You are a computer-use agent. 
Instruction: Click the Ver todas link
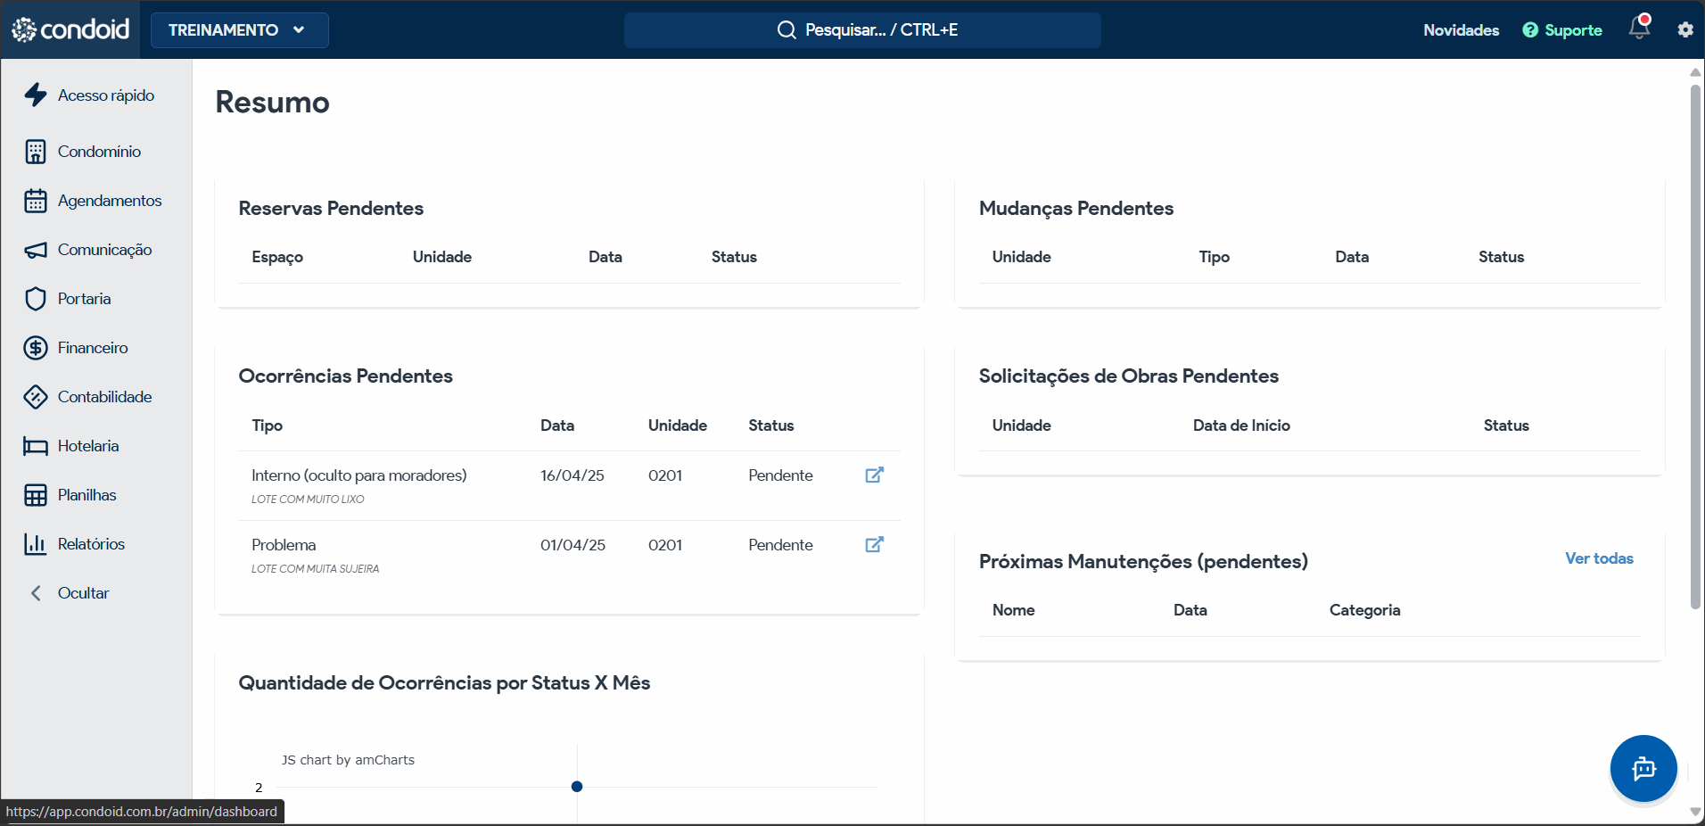(1599, 558)
